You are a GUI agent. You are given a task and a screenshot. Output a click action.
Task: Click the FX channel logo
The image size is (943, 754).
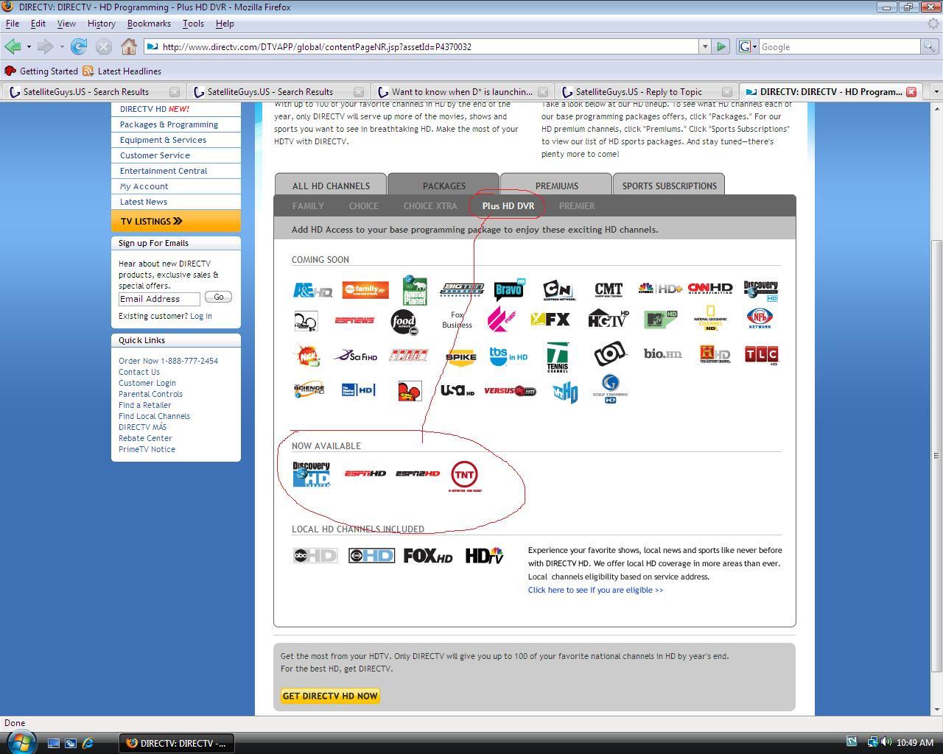(x=550, y=320)
